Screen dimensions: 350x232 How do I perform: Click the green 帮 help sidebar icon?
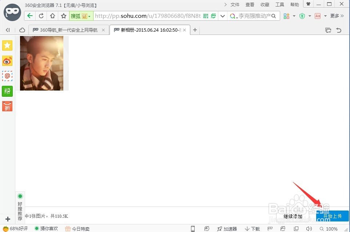[x=7, y=91]
